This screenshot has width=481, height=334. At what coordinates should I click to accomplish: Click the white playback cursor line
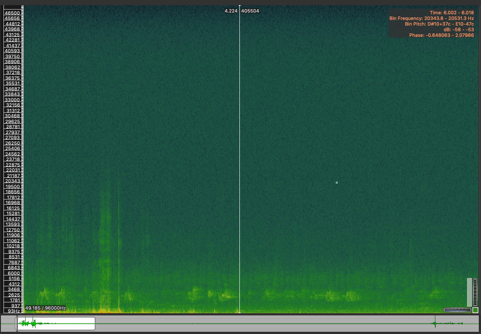point(239,159)
